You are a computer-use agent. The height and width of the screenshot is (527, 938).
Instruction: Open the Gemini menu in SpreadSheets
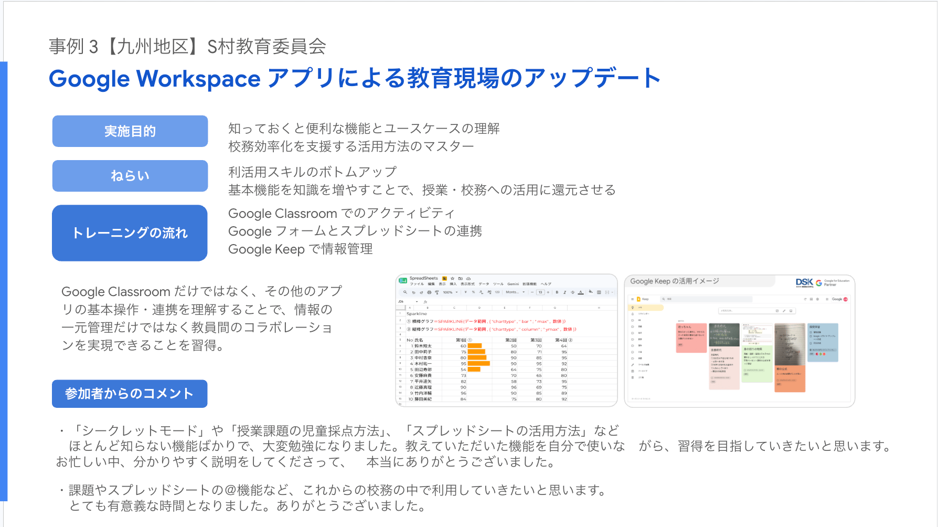(x=513, y=284)
